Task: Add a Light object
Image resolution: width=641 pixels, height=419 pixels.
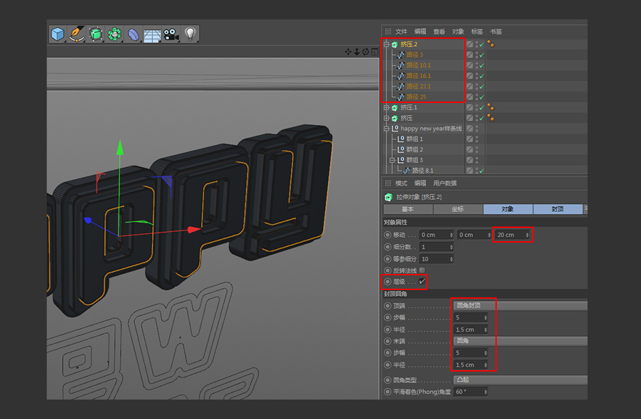Action: click(x=190, y=34)
